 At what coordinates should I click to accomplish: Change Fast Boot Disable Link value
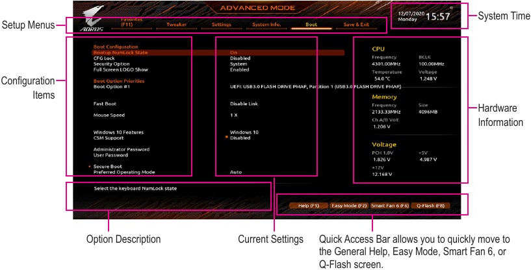244,103
